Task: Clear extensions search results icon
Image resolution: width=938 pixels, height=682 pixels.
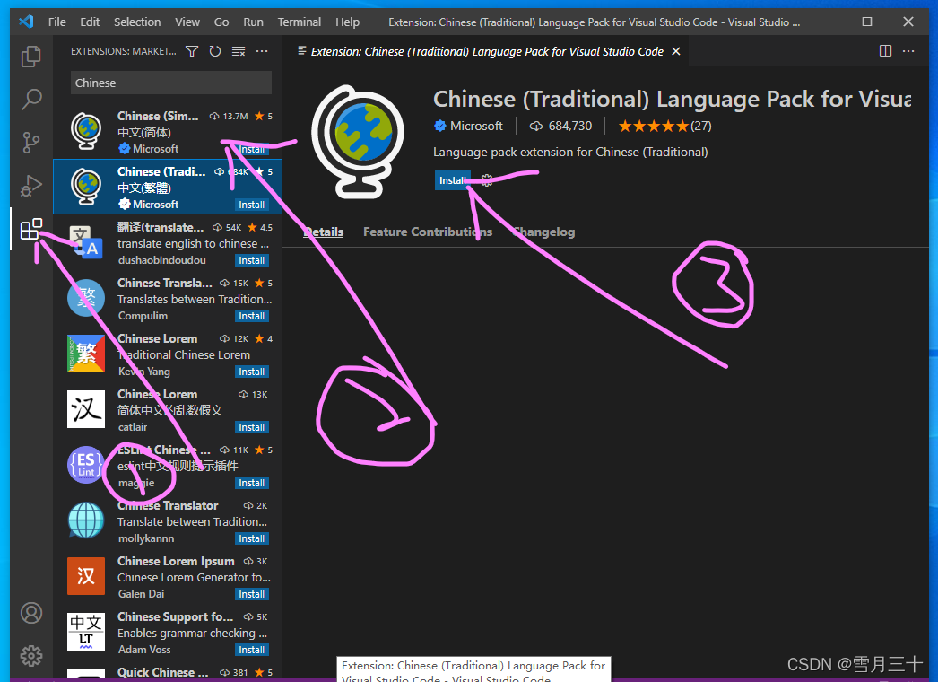Action: coord(239,51)
